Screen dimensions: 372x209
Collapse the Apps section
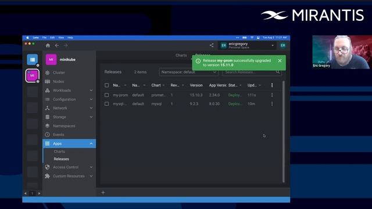click(91, 143)
